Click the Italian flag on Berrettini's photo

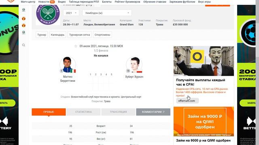tap(73, 71)
